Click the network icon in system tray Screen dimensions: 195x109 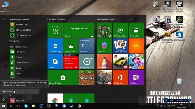[x=165, y=106]
